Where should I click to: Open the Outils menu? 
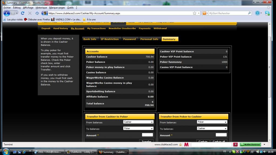click(70, 8)
